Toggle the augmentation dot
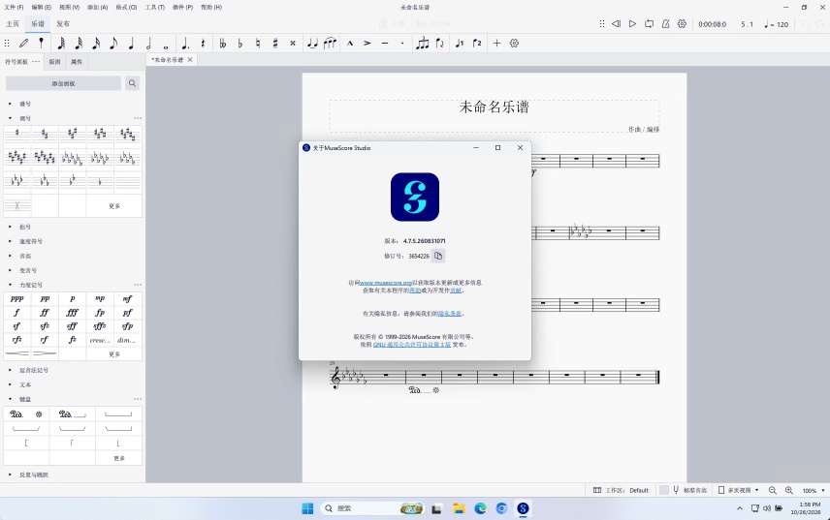 point(185,44)
